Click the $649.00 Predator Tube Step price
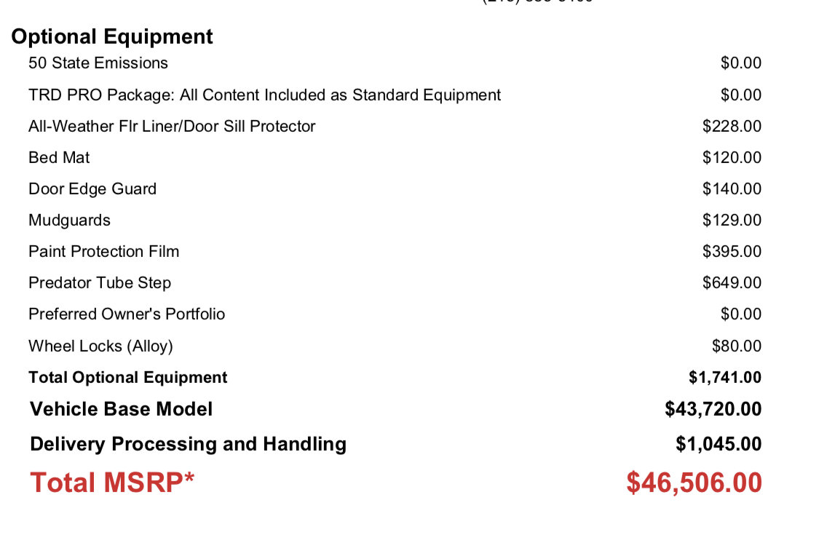Screen dimensions: 819x535 (732, 282)
